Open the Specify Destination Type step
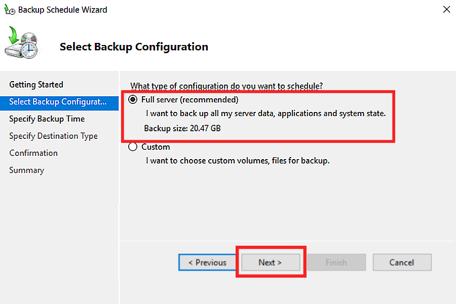The height and width of the screenshot is (304, 456). (53, 136)
